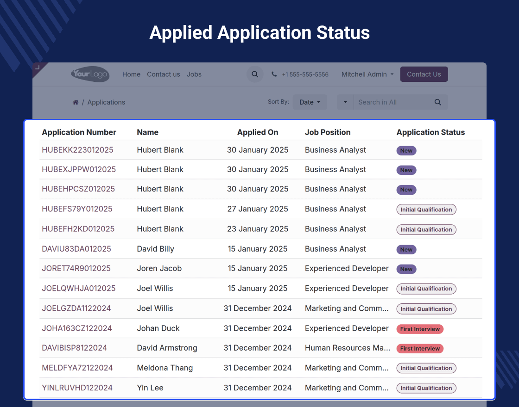Open application JOHA163CZ122024
519x407 pixels.
click(x=77, y=328)
